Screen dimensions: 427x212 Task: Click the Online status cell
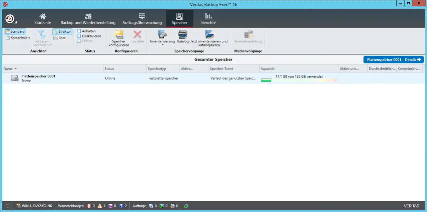coord(110,78)
